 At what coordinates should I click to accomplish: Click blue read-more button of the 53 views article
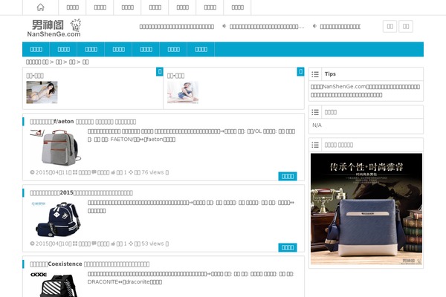288,247
